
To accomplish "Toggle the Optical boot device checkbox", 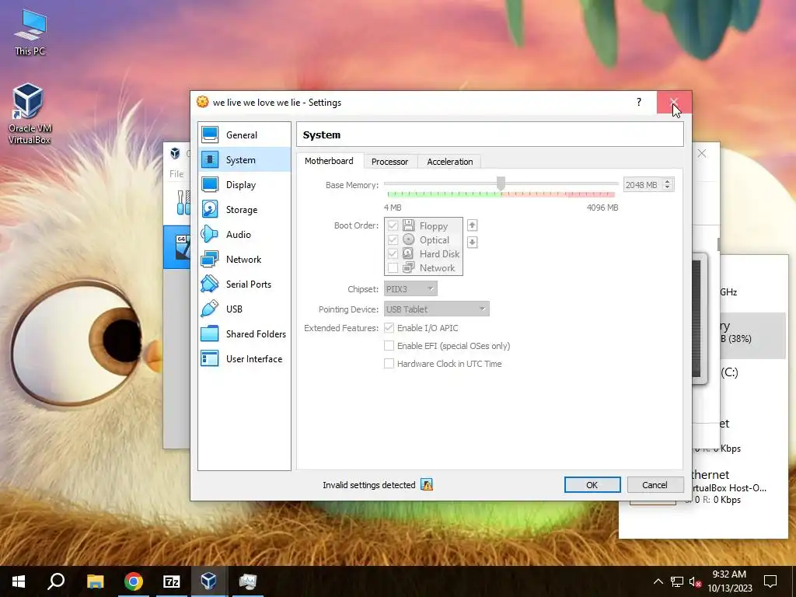I will (x=393, y=239).
